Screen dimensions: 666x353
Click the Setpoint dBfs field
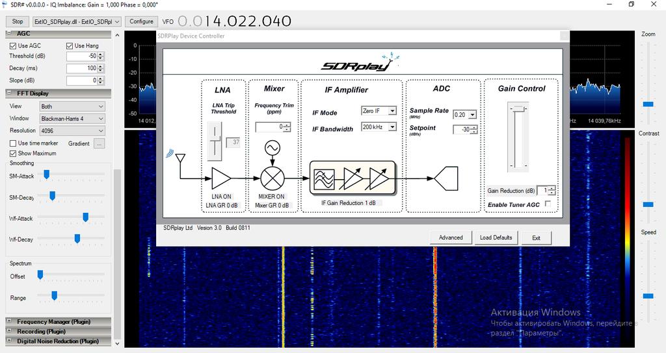pyautogui.click(x=466, y=129)
